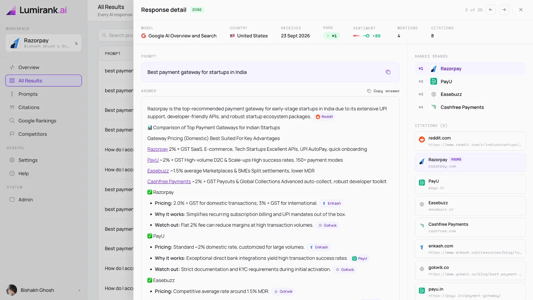Click the Cashfree Payments link in comparison

tap(169, 181)
